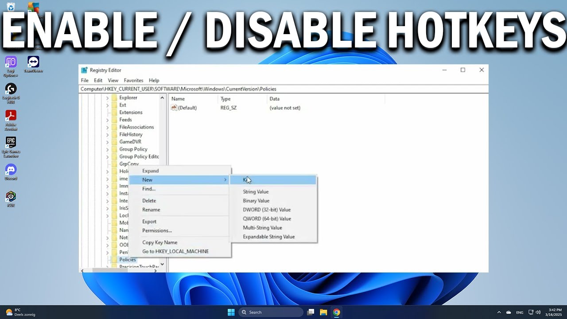Click the (Default) string value icon
This screenshot has width=567, height=319.
click(x=174, y=108)
